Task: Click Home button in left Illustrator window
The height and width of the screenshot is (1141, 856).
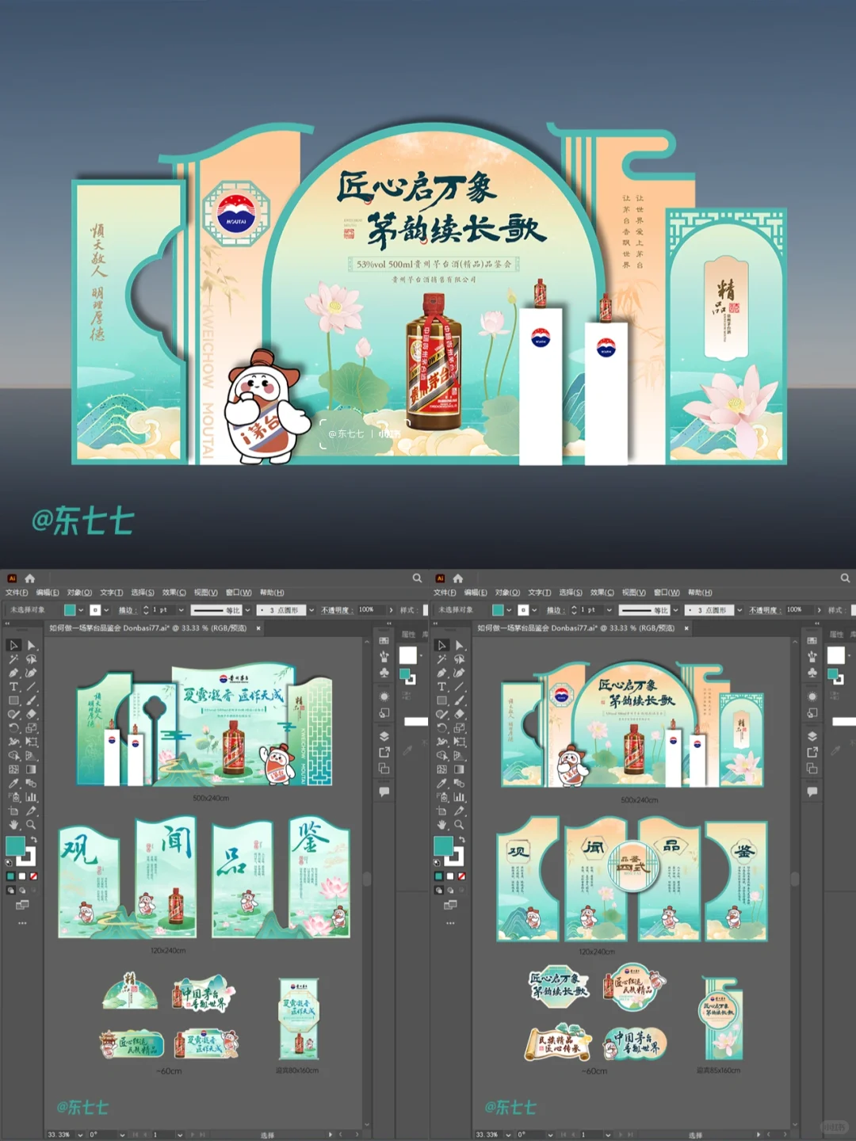Action: pos(30,578)
